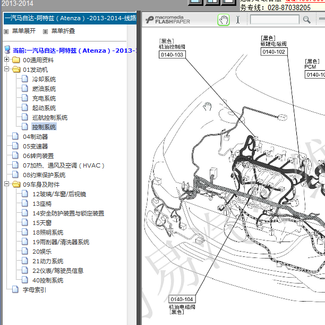This screenshot has width=325, height=325.
Task: Click the phone number 028-87038205
Action: pyautogui.click(x=289, y=7)
